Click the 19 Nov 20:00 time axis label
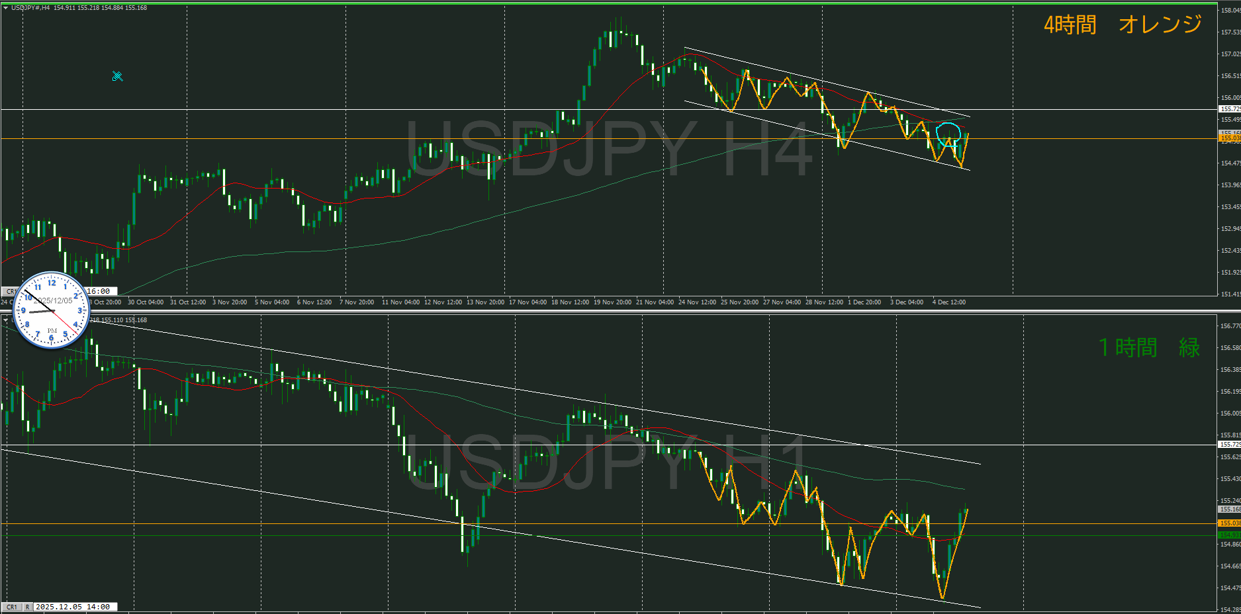The width and height of the screenshot is (1241, 614). (x=612, y=302)
